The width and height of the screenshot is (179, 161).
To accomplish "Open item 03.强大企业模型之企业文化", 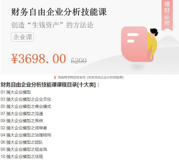I will [26, 99].
